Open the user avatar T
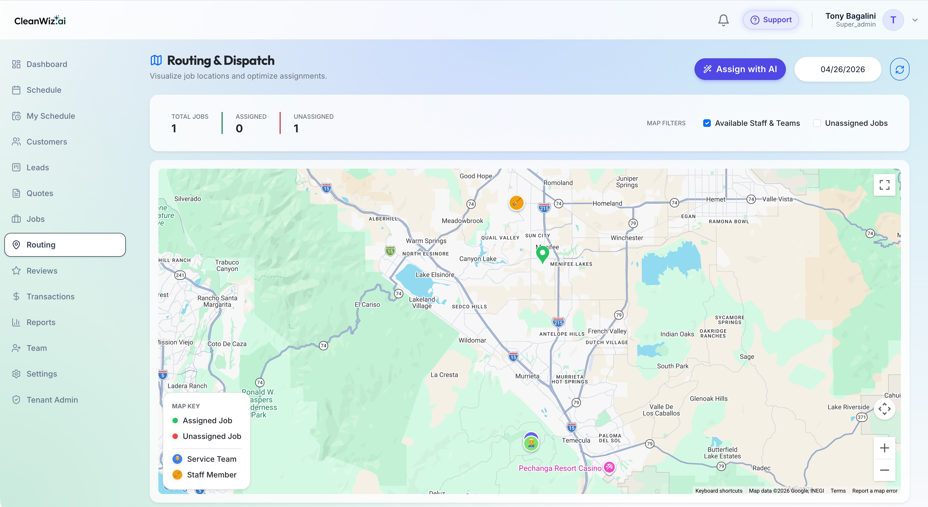Image resolution: width=928 pixels, height=507 pixels. 893,20
